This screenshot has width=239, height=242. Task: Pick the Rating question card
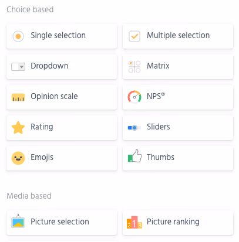click(x=62, y=128)
